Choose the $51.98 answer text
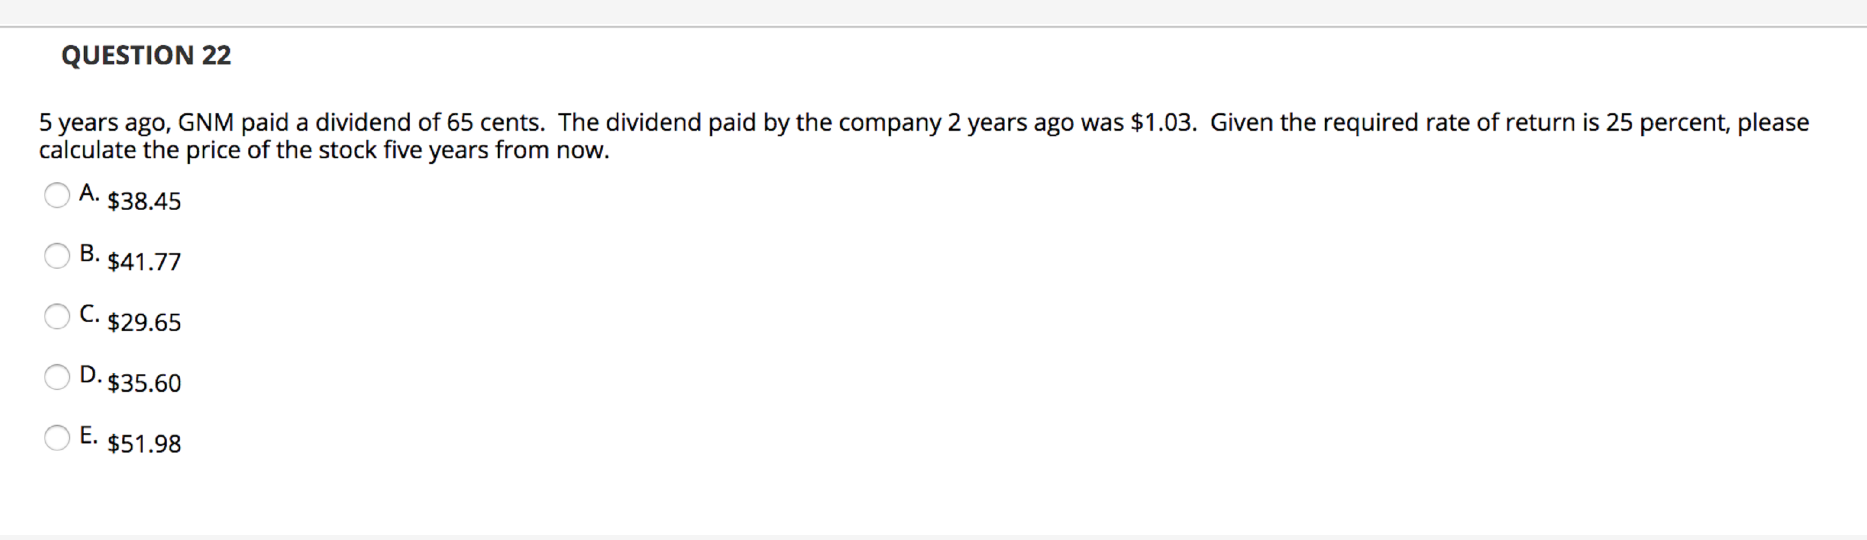 pyautogui.click(x=144, y=443)
